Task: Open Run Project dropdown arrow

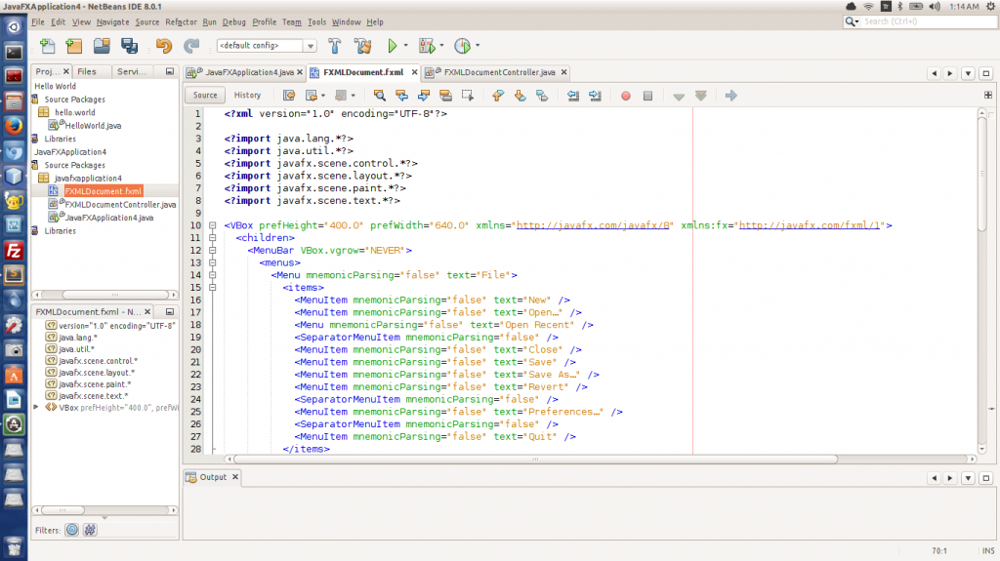Action: click(x=405, y=46)
